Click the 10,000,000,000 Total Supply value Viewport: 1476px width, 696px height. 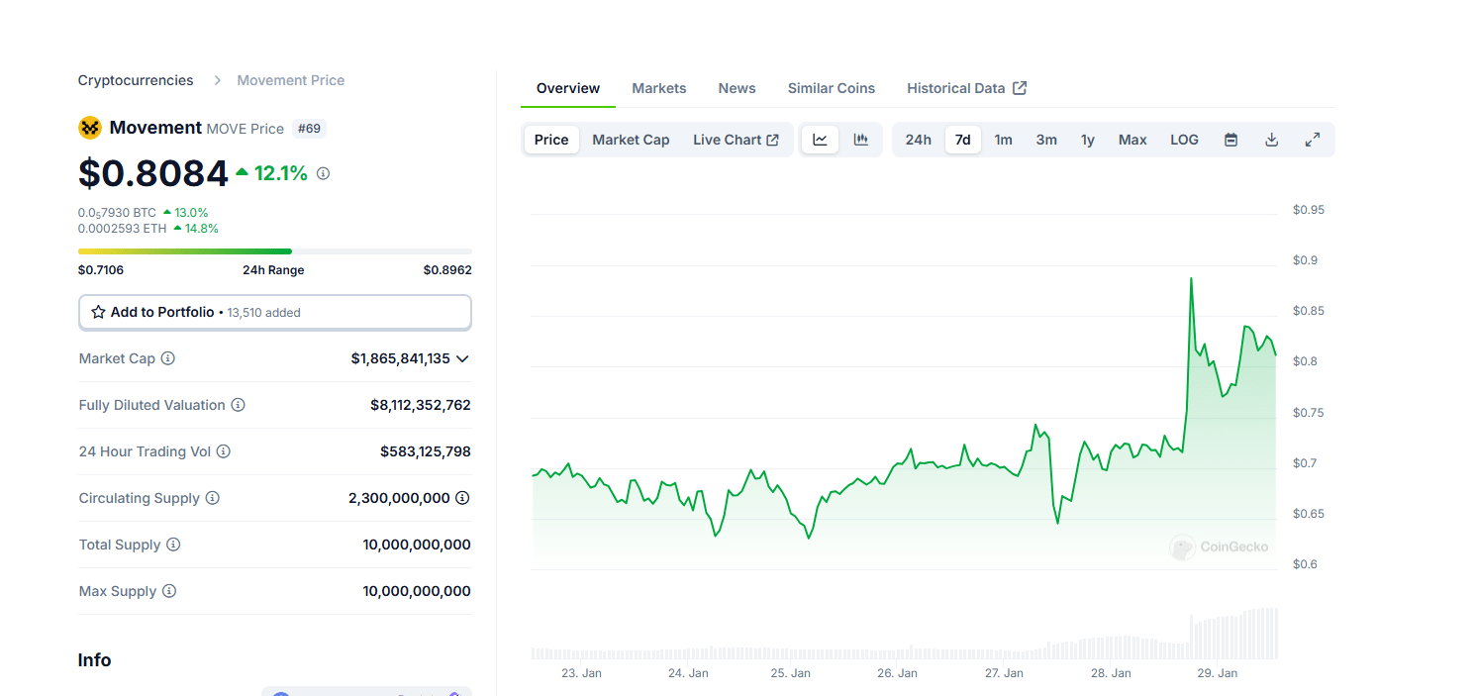point(417,545)
